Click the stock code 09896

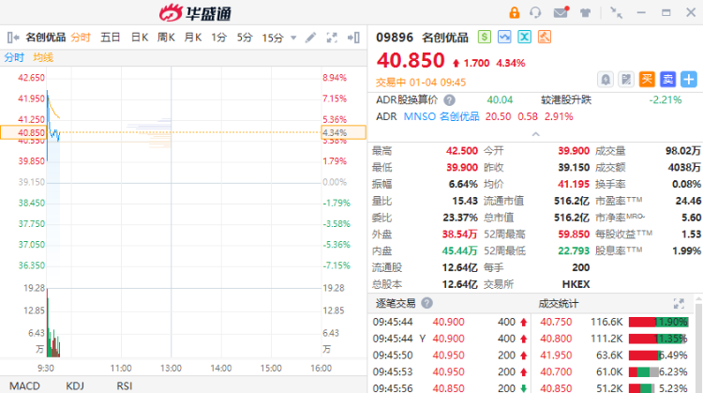tap(395, 38)
